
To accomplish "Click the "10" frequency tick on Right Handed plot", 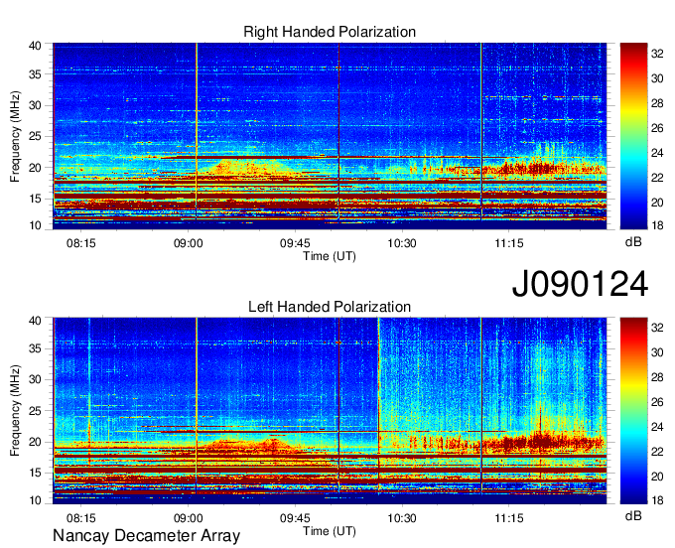I will pos(35,225).
